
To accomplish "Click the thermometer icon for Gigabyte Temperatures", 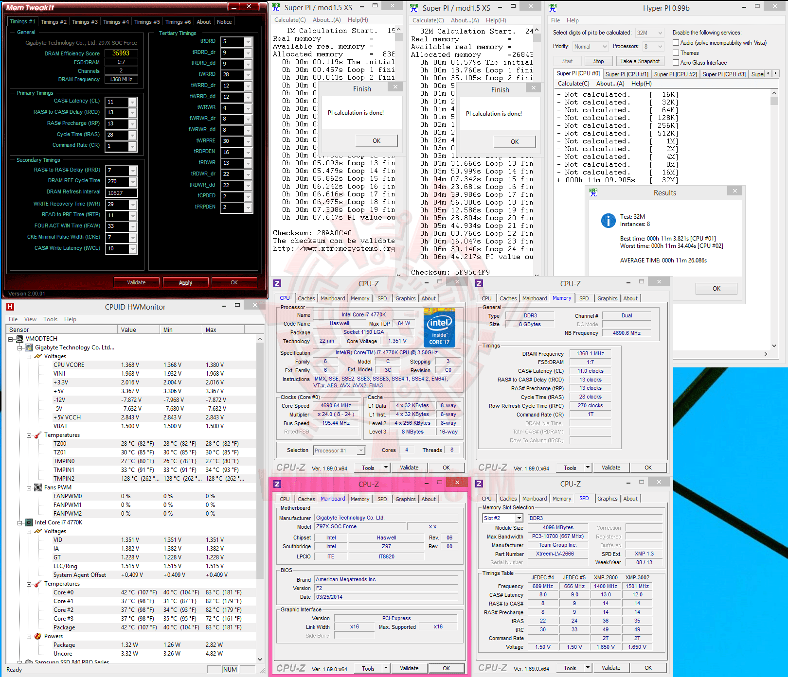I will point(38,435).
